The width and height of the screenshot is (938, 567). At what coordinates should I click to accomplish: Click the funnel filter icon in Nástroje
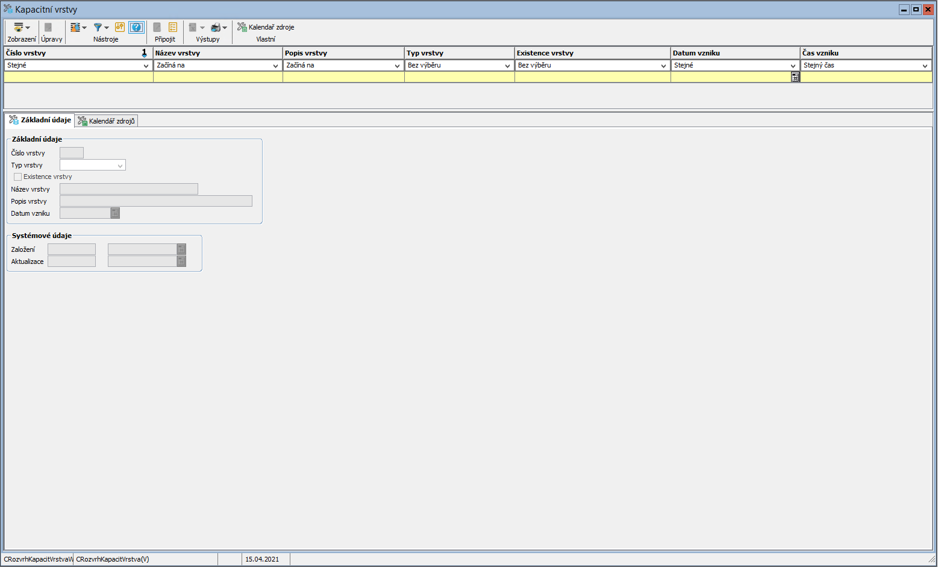tap(98, 28)
